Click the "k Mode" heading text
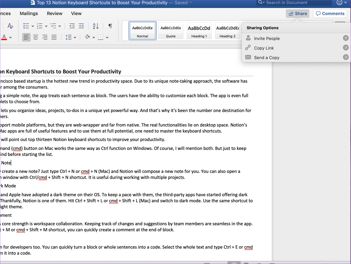 pos(8,186)
